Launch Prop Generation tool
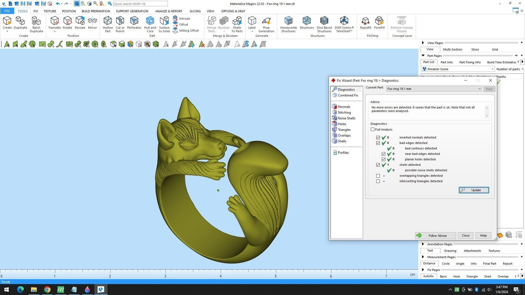This screenshot has width=525, height=295. click(266, 24)
